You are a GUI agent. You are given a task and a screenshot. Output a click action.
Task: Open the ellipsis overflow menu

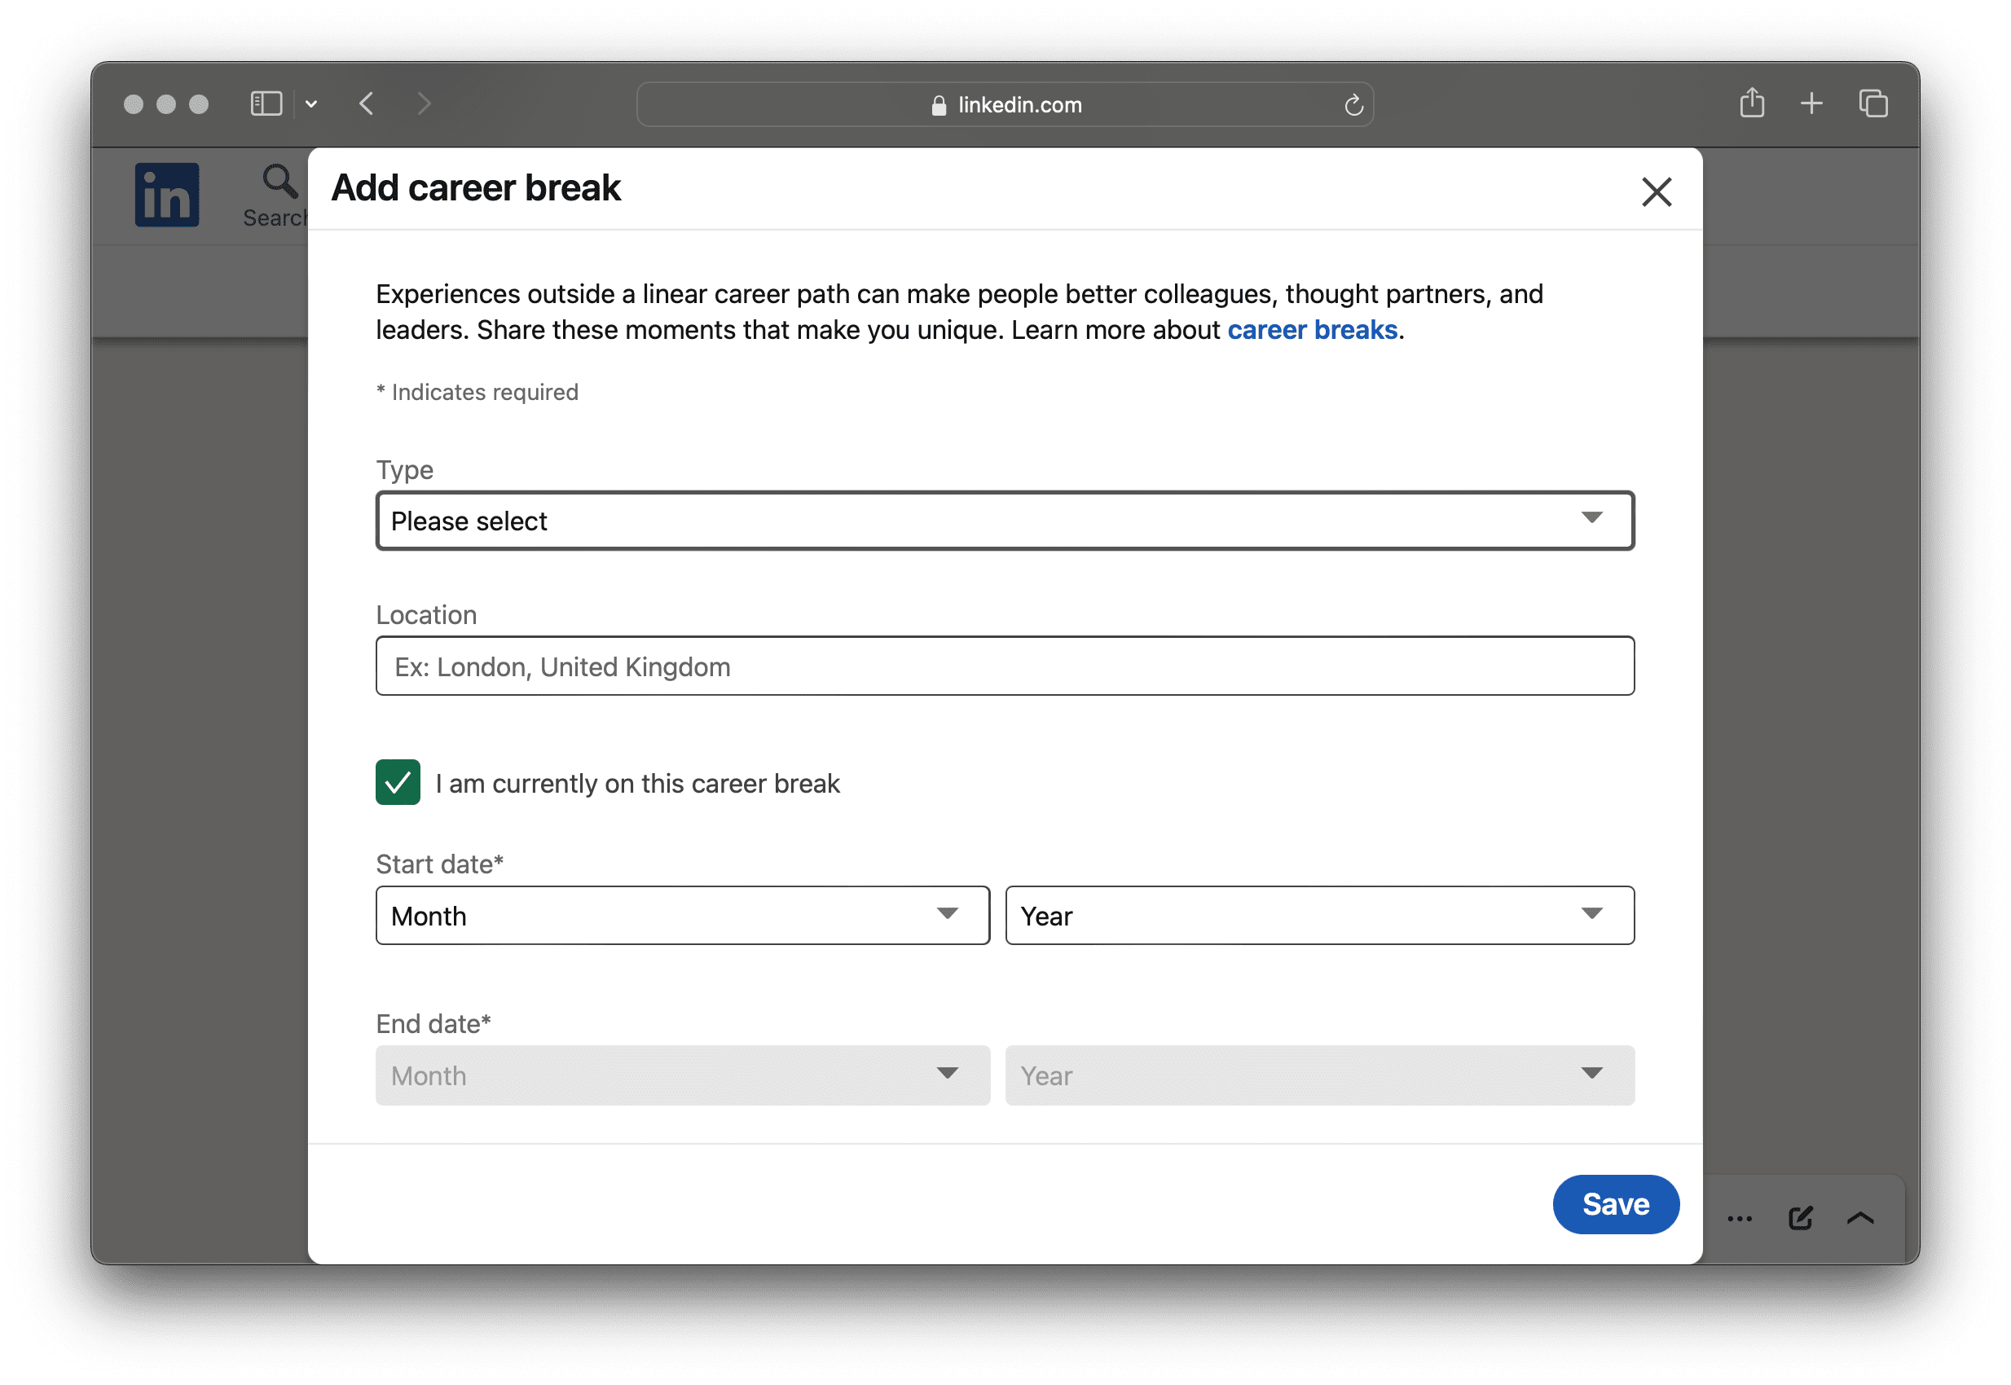1739,1217
